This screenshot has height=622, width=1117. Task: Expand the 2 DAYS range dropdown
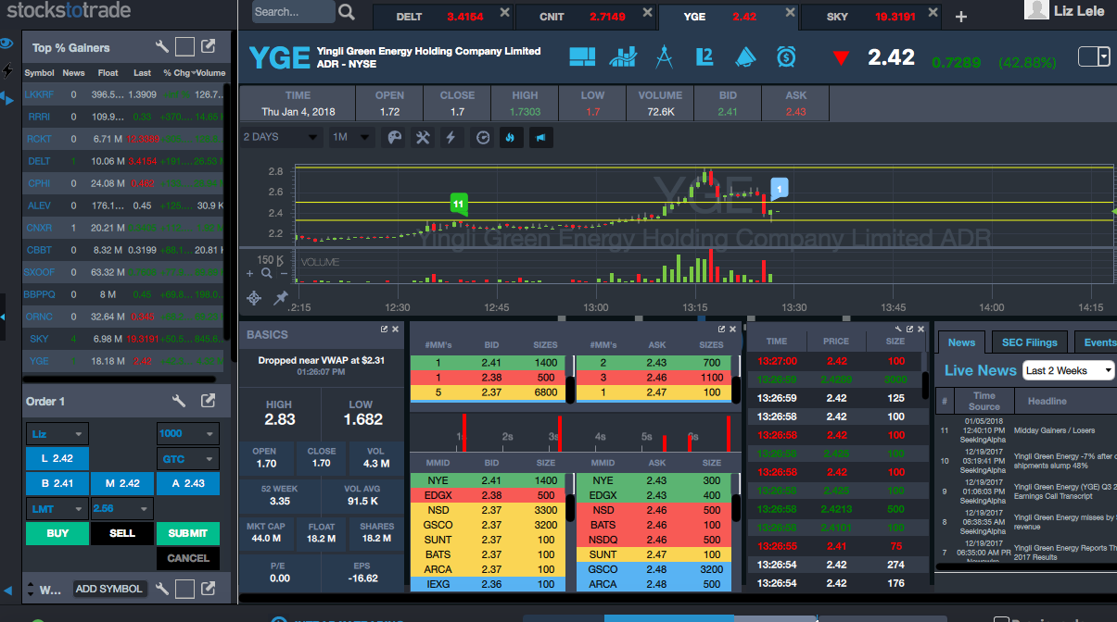coord(280,137)
